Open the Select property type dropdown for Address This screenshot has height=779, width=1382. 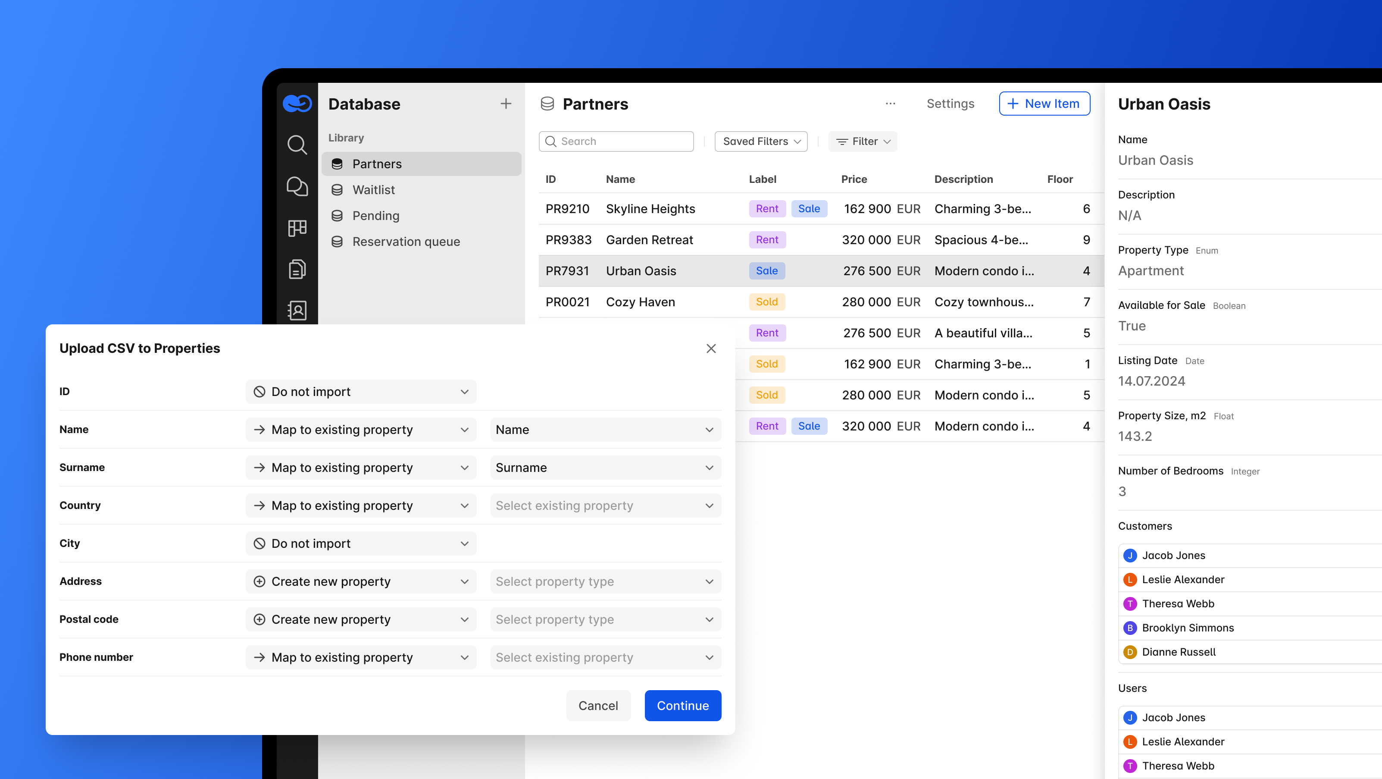[x=605, y=581]
